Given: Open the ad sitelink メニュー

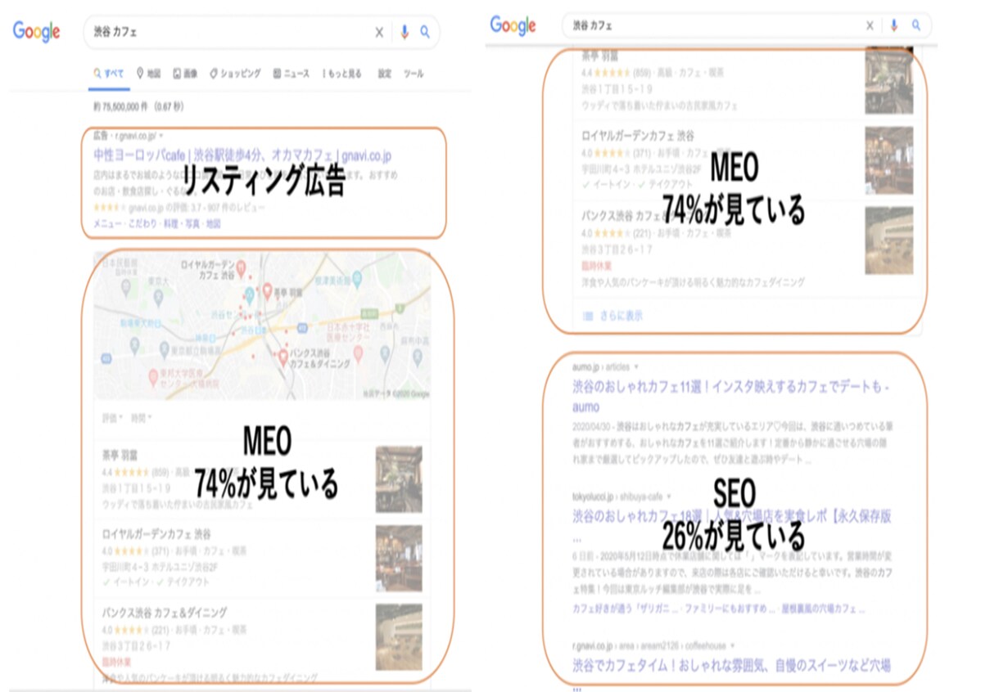Looking at the screenshot, I should (x=106, y=223).
